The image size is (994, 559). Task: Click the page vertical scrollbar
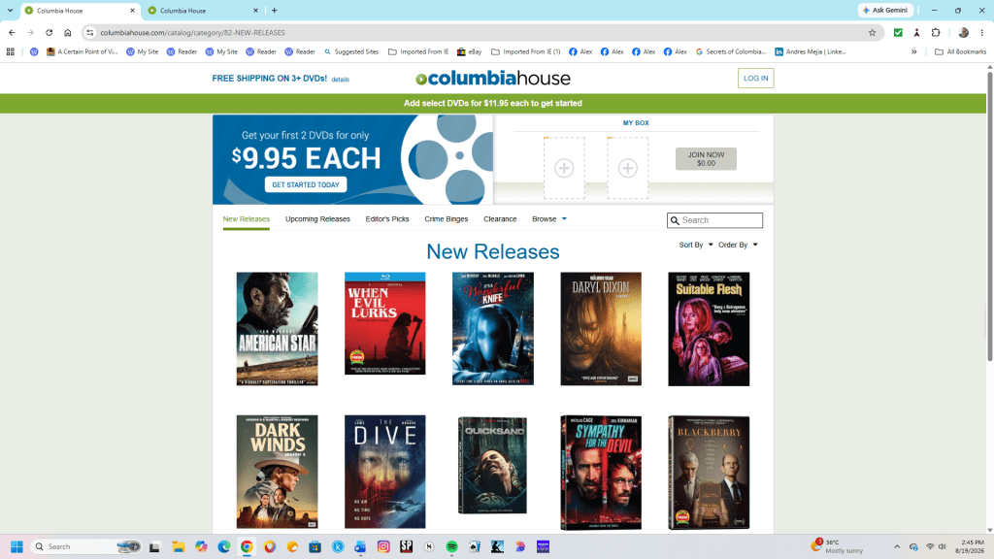click(x=989, y=215)
